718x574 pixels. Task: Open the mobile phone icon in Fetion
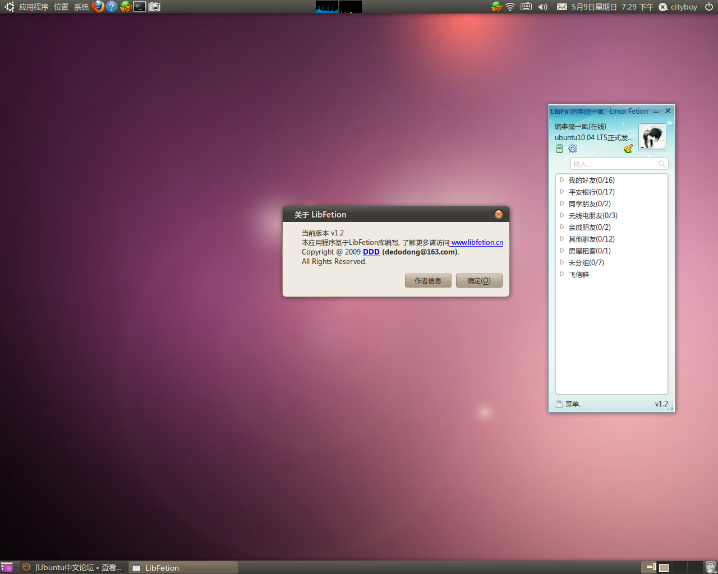pyautogui.click(x=559, y=149)
